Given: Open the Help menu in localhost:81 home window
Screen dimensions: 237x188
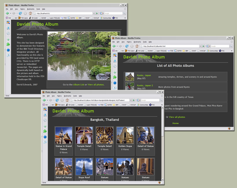Looking at the screenshot, I should coord(44,9).
